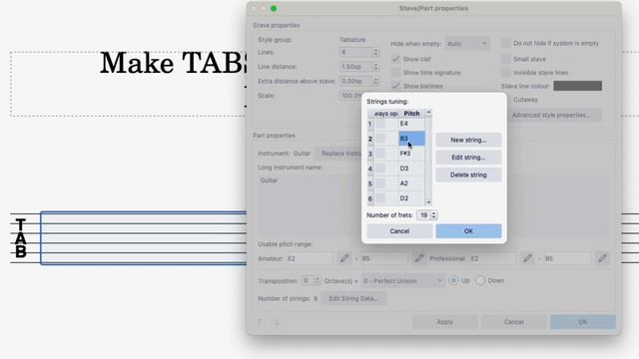
Task: Click Extra distance above stave stepper
Action: 375,81
